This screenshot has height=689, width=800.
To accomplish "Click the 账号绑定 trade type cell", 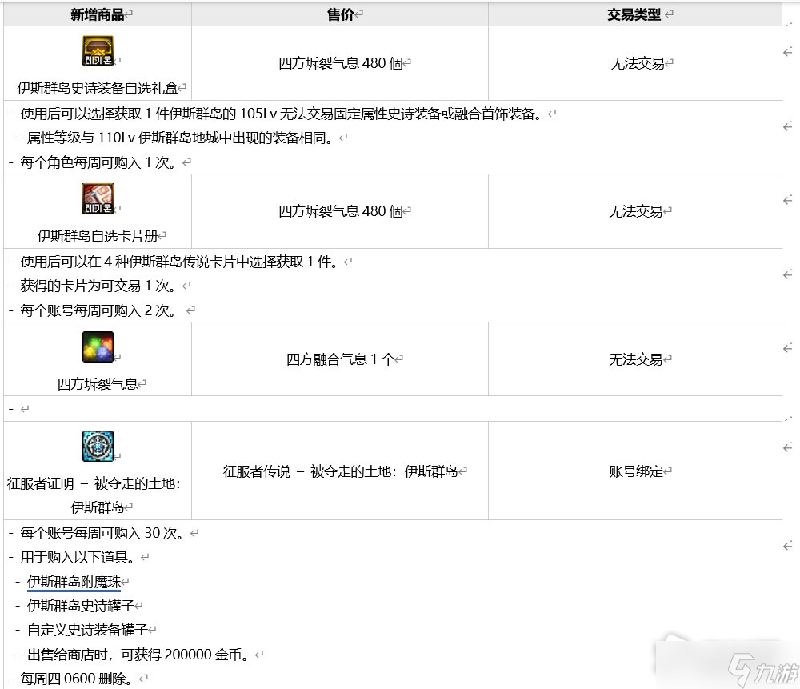I will [x=636, y=471].
